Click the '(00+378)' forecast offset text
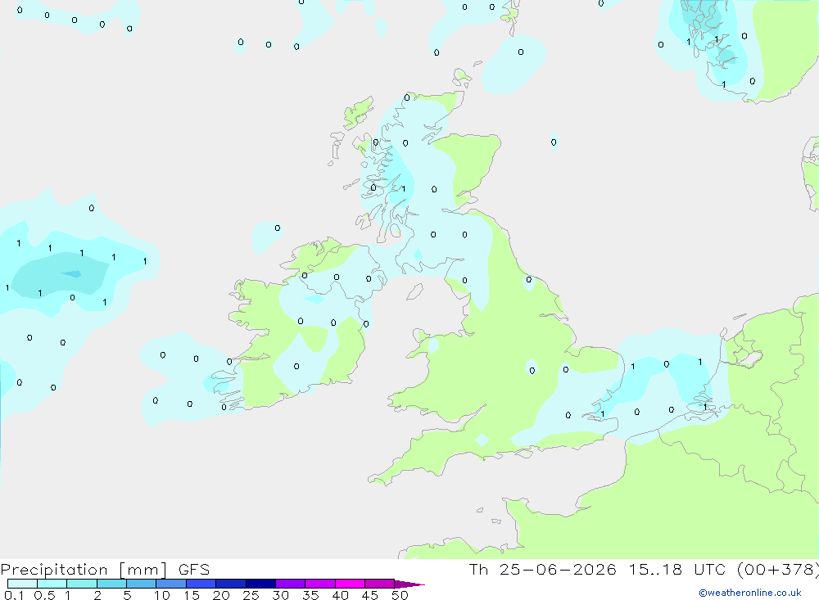This screenshot has height=600, width=819. click(778, 570)
